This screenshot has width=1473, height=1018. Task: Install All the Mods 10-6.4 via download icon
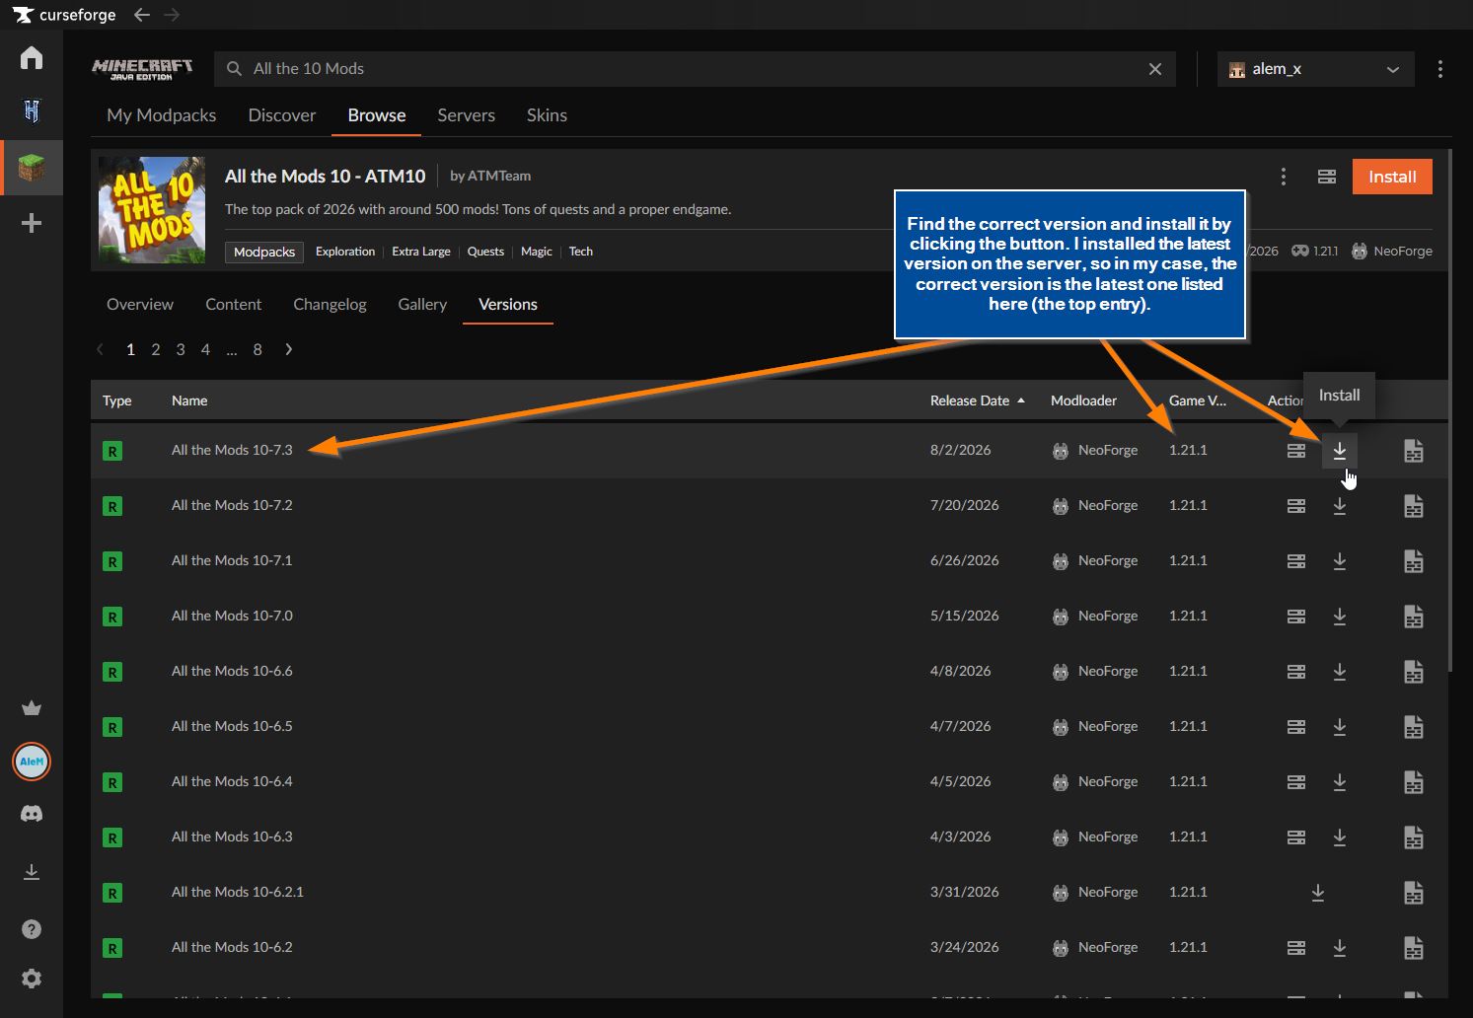[x=1340, y=782]
